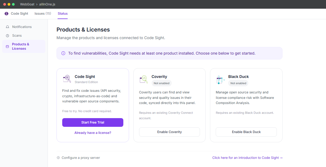The height and width of the screenshot is (167, 326).
Task: Click the Black Duck Not enabled badge
Action: coord(238,83)
